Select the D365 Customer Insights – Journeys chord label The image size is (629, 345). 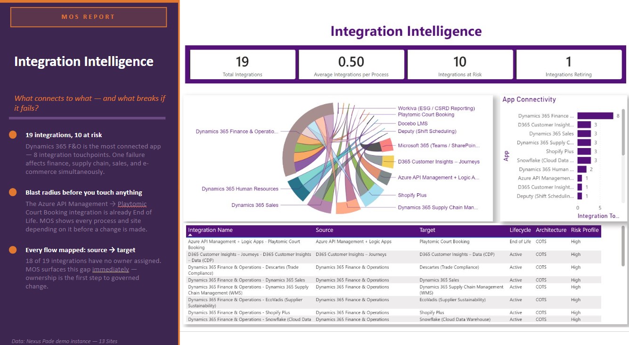439,162
